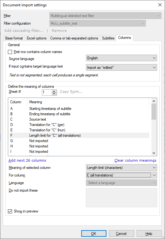Image resolution: width=165 pixels, height=239 pixels.
Task: Close the Document import settings dialog
Action: point(160,5)
